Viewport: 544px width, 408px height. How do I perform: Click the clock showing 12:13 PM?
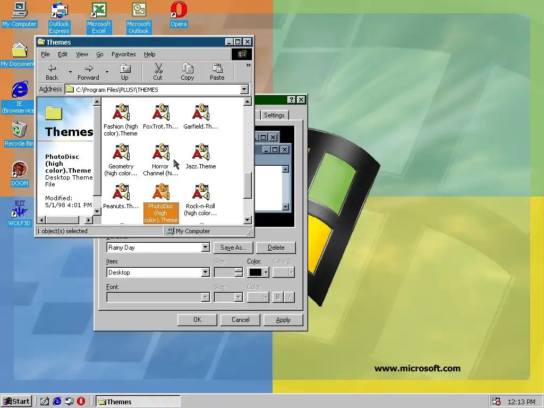click(521, 402)
